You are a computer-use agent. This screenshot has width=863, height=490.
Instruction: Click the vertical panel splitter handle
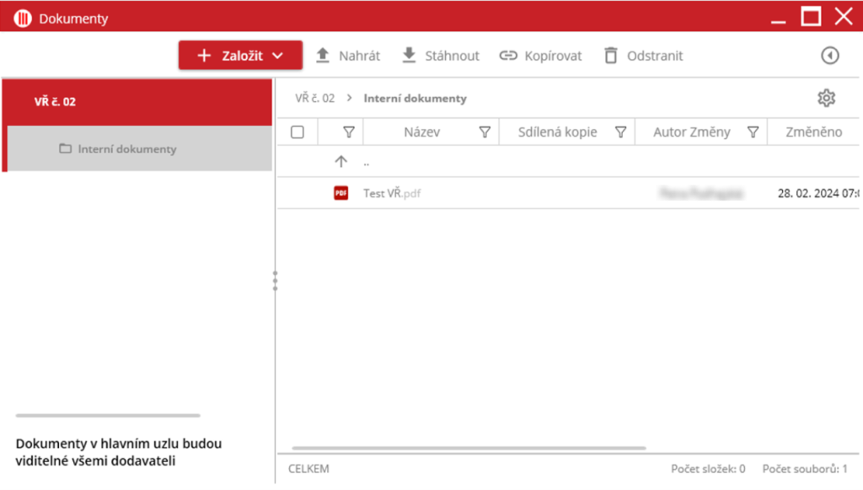point(275,281)
